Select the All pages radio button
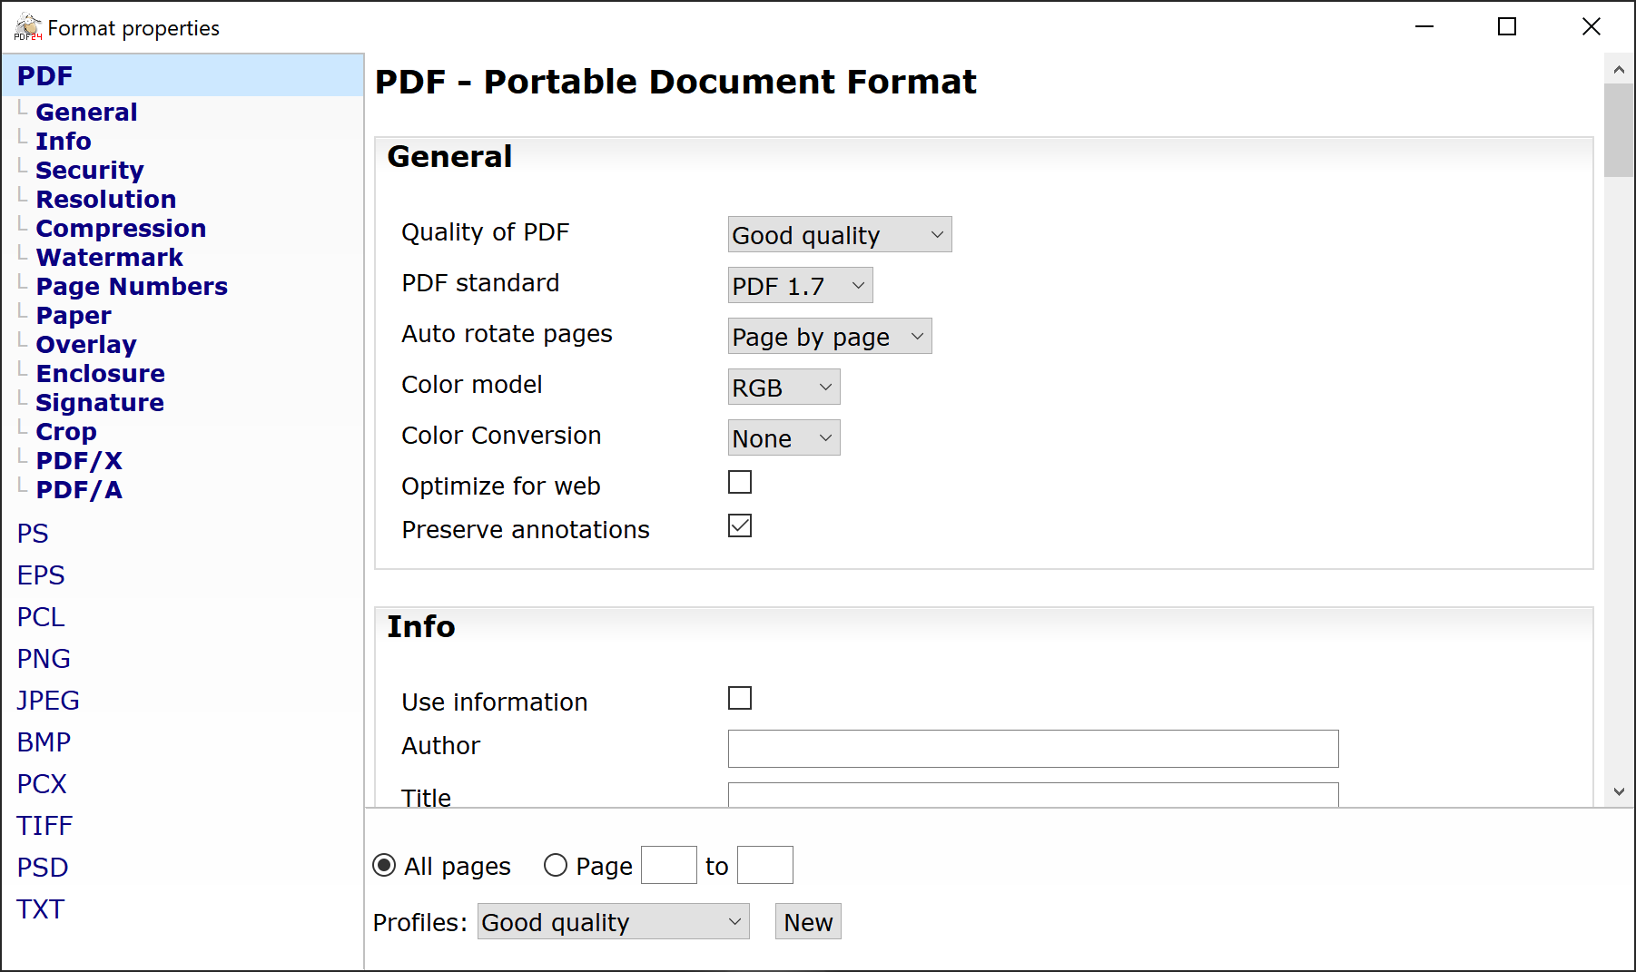The width and height of the screenshot is (1636, 972). coord(384,865)
